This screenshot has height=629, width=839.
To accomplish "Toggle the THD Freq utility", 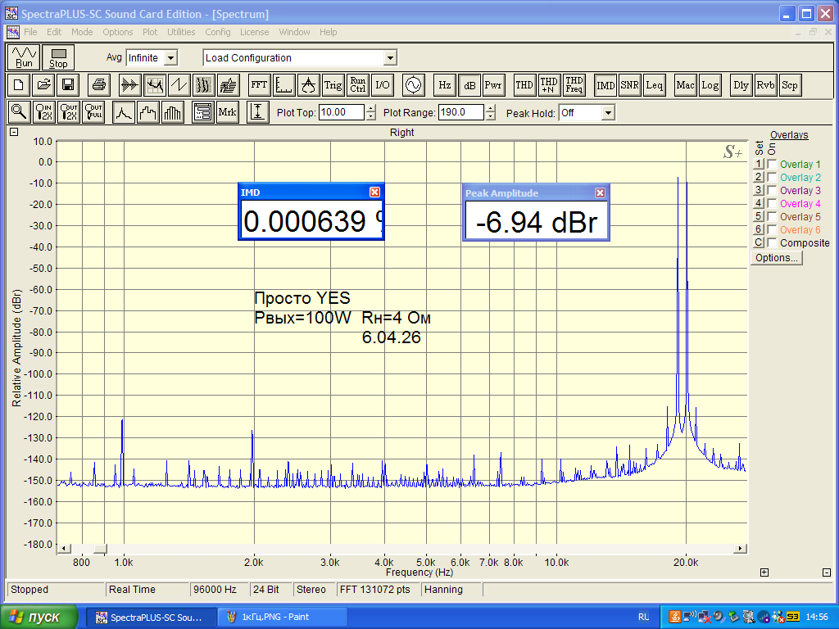I will pos(574,85).
